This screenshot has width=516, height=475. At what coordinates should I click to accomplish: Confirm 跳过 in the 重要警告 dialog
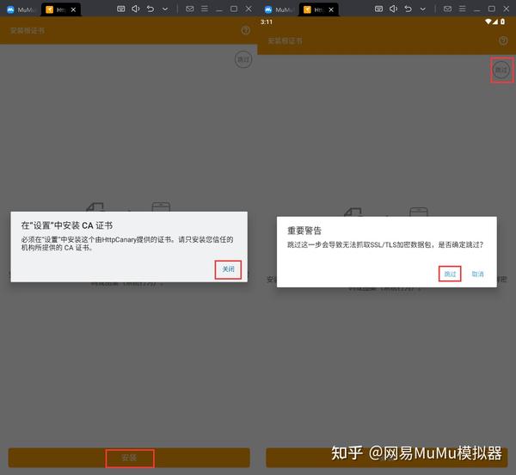[450, 274]
